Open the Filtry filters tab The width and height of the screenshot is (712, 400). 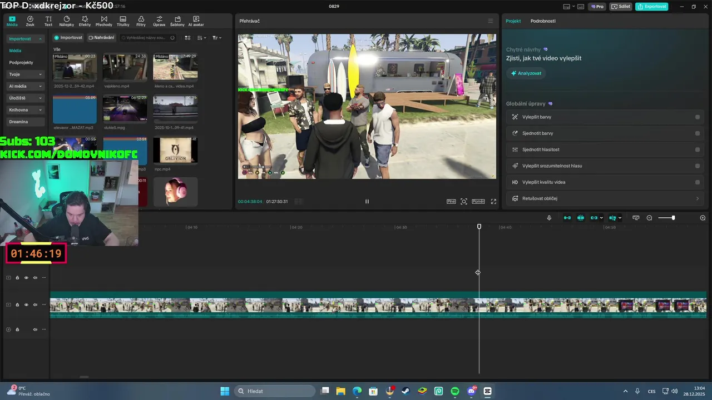tap(141, 21)
